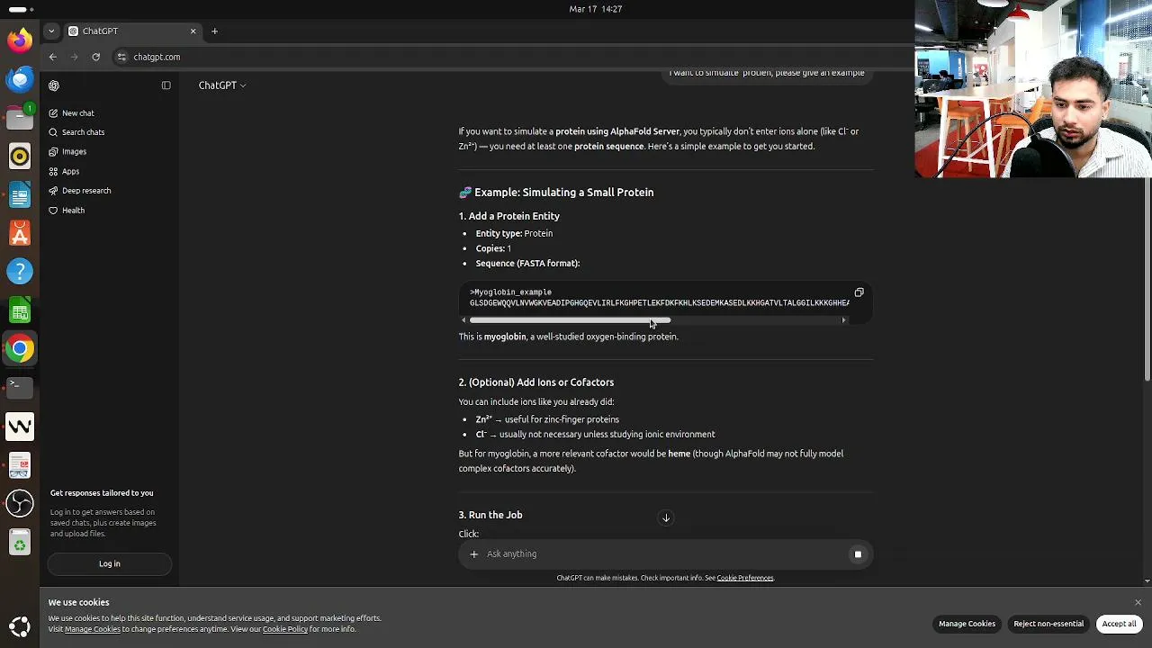1152x648 pixels.
Task: Click the plus attach icon in composer
Action: click(474, 554)
